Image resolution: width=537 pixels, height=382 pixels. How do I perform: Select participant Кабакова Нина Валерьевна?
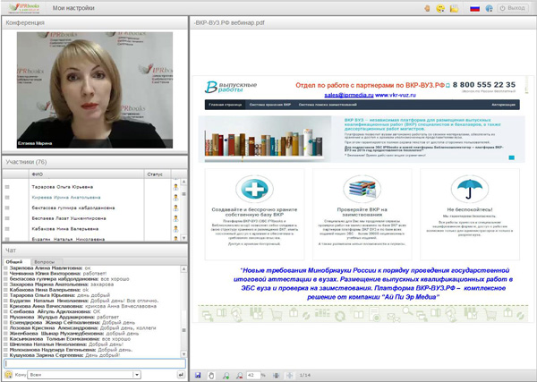click(65, 229)
